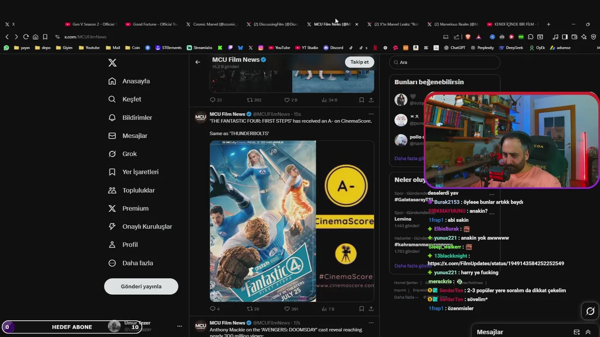Compose new message in Mesajlar panel
The width and height of the screenshot is (600, 337).
click(577, 332)
